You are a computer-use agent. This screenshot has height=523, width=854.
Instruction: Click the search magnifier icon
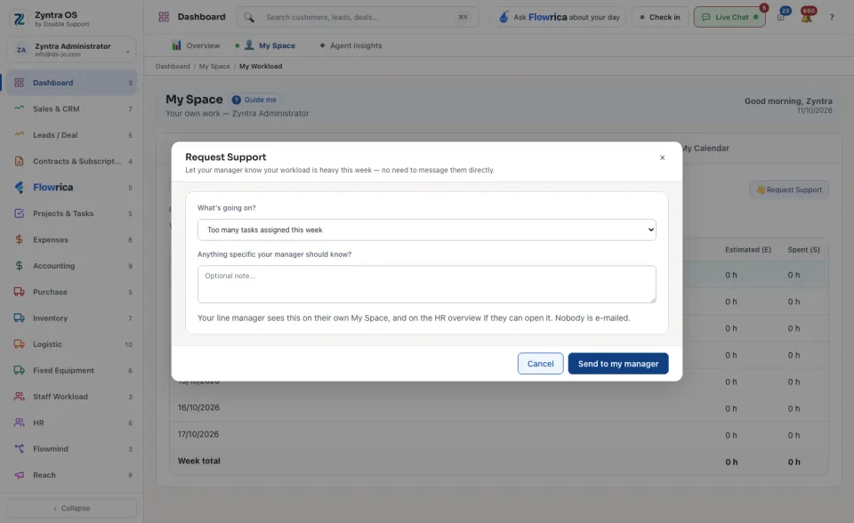tap(249, 18)
